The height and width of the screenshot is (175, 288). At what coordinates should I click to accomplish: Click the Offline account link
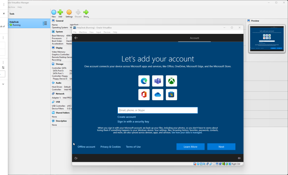[x=86, y=147]
